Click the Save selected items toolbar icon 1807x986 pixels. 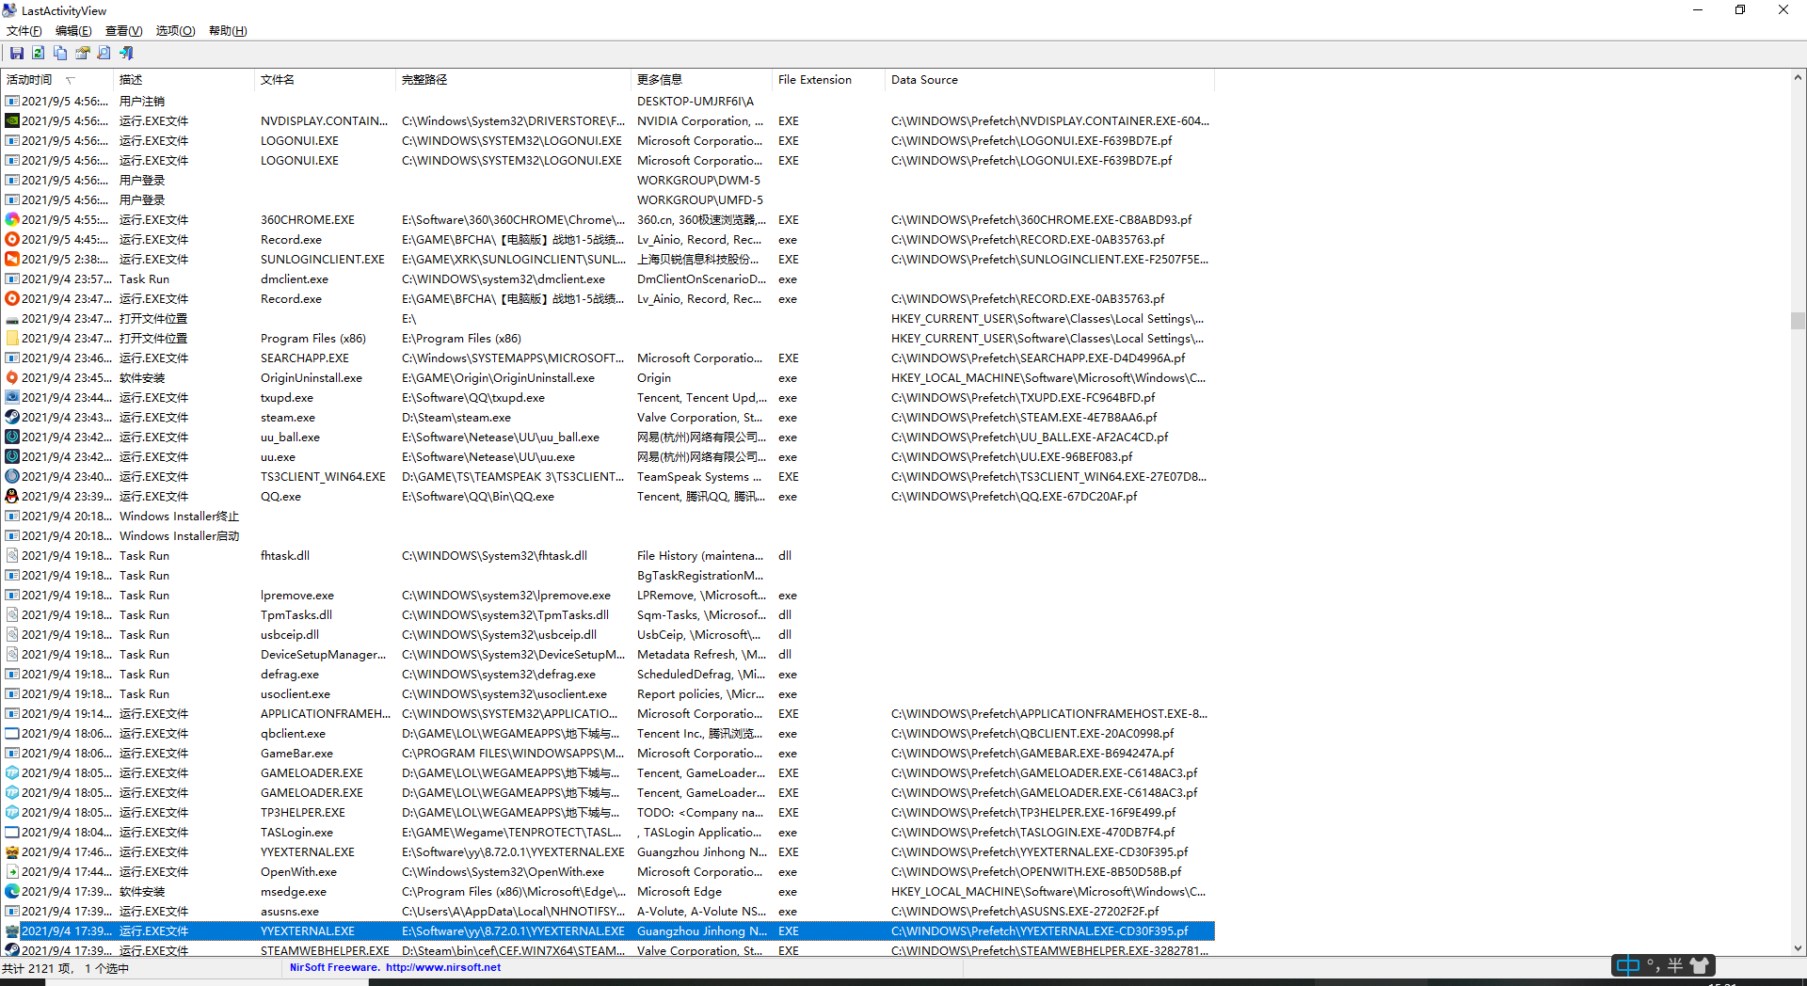click(x=17, y=54)
